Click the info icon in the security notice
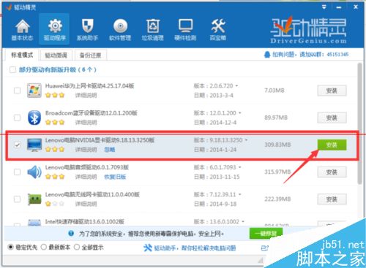This screenshot has height=268, width=366. coord(71,234)
